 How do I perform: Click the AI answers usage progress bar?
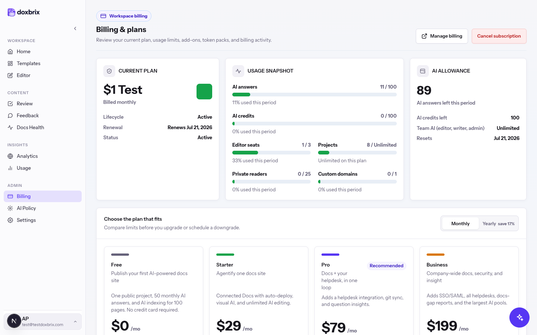pos(314,95)
